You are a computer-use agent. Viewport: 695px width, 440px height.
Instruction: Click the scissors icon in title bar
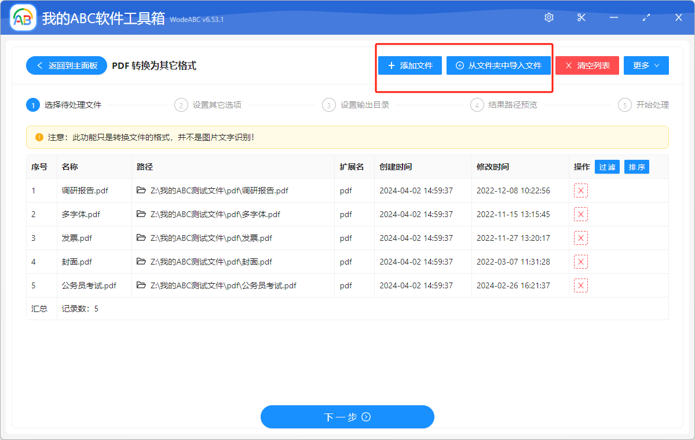coord(581,17)
